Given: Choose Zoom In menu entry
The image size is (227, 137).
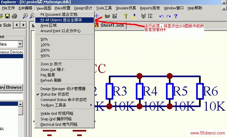Looking at the screenshot, I should [x=65, y=64].
